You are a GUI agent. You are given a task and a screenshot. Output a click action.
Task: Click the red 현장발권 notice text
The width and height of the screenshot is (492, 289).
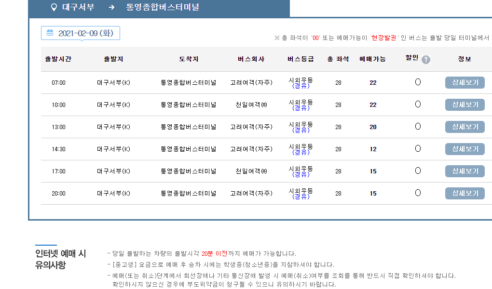pyautogui.click(x=384, y=38)
